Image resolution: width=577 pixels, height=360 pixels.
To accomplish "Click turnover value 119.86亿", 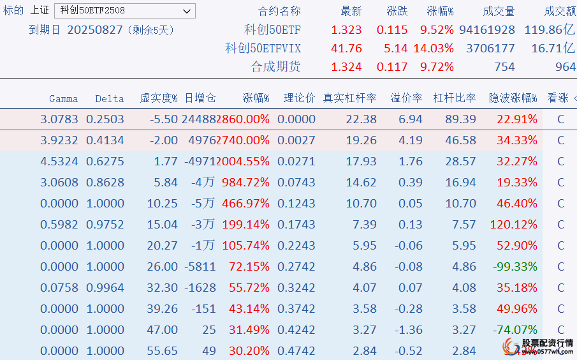I will [x=550, y=30].
